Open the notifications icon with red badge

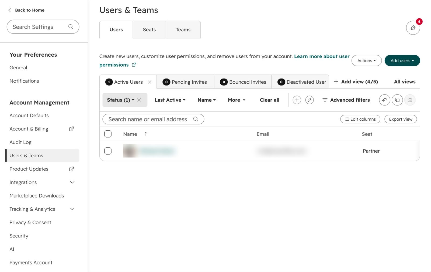click(413, 28)
